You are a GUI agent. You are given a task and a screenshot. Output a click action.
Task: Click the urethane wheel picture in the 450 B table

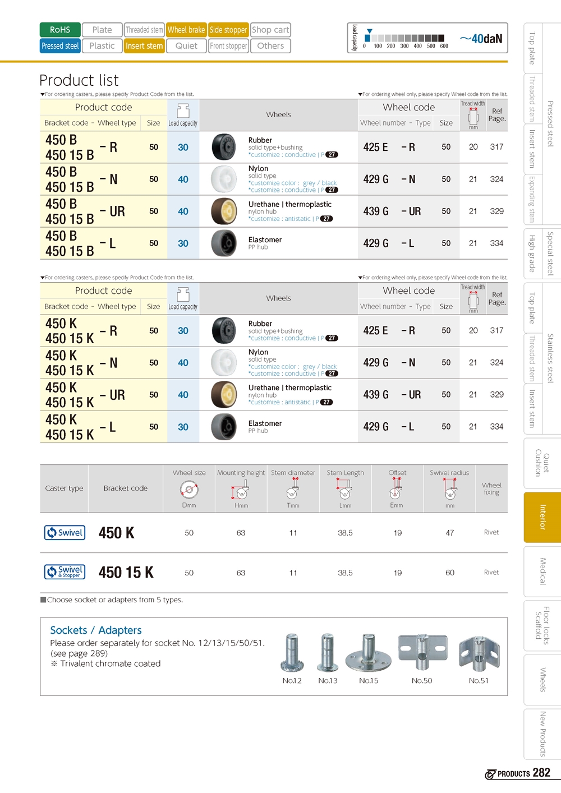pos(224,211)
